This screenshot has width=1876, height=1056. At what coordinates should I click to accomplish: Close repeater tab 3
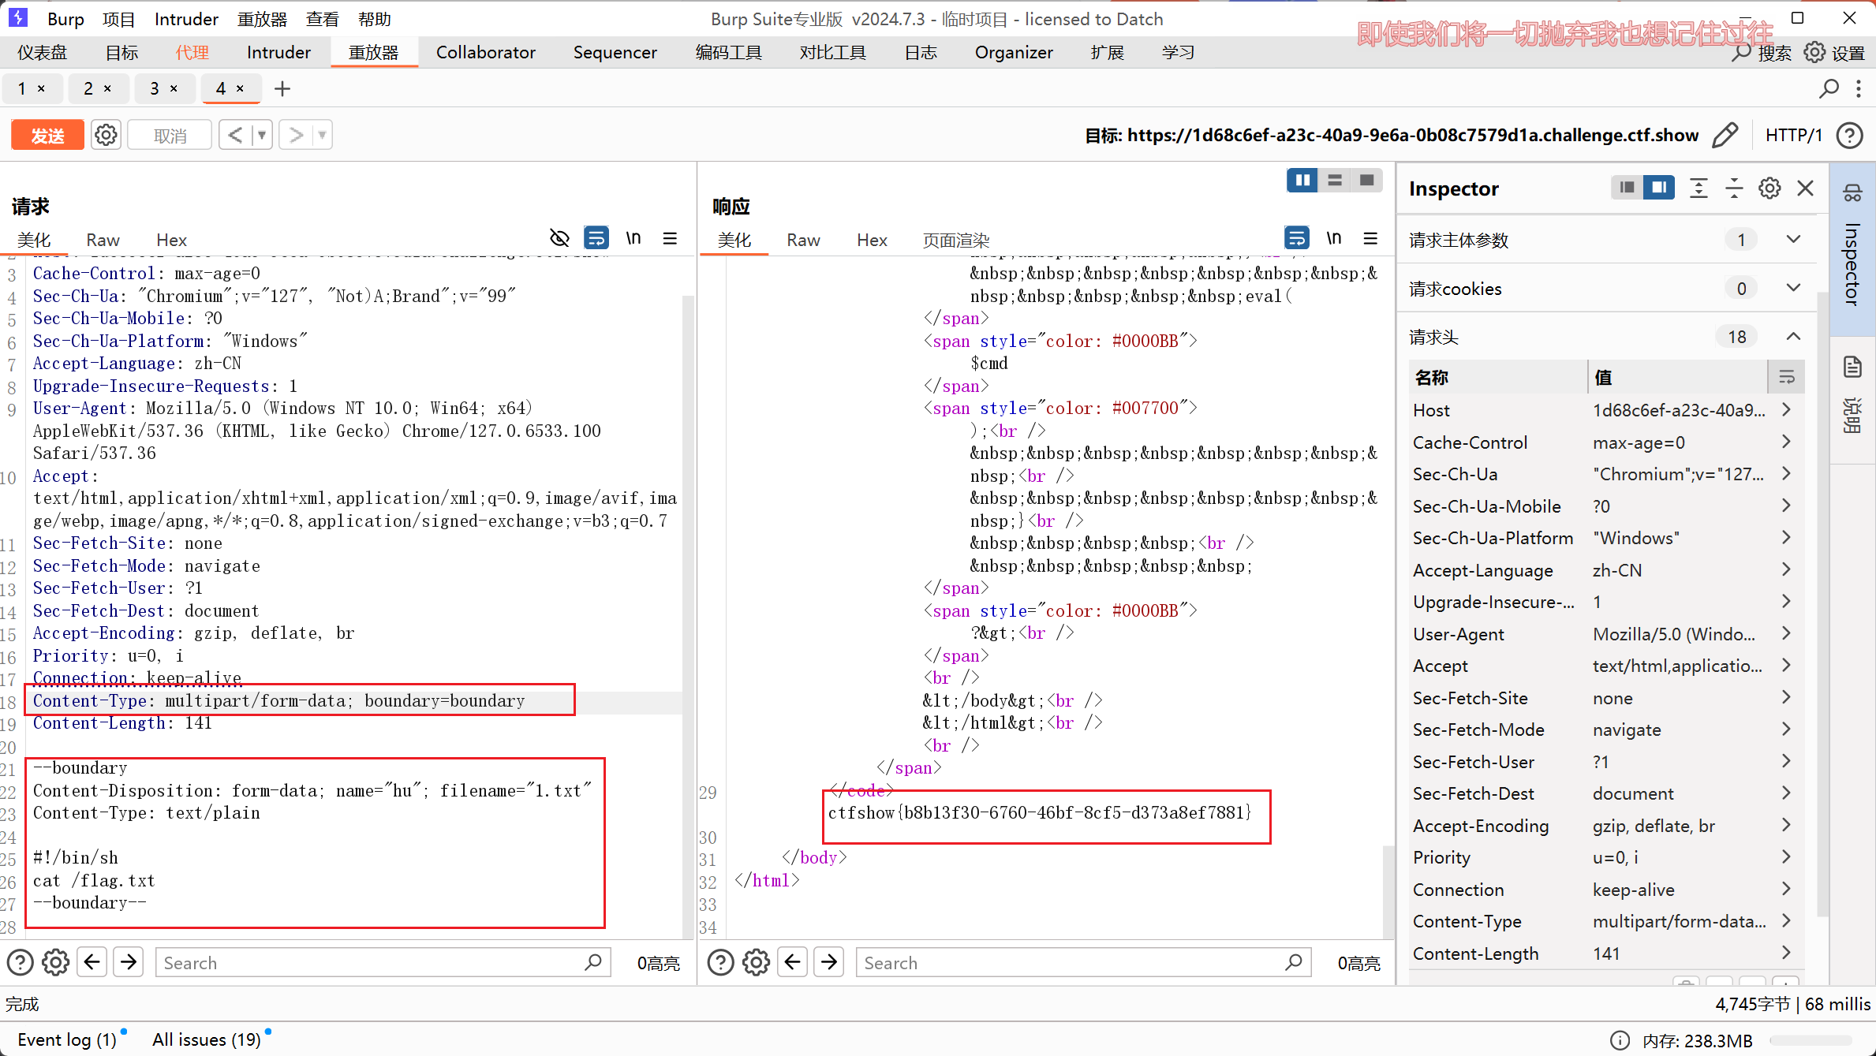[x=174, y=89]
